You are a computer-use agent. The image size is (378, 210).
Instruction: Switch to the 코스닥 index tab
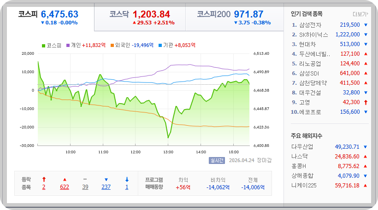(140, 17)
